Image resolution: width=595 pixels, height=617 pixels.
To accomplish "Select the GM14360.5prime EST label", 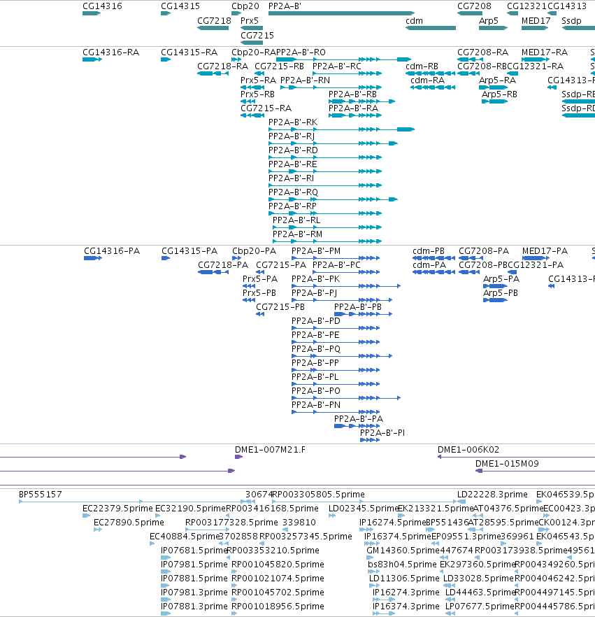I will 402,551.
